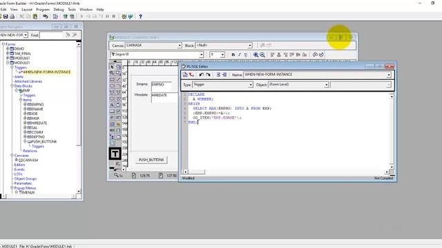Image resolution: width=442 pixels, height=248 pixels.
Task: Click the Zoom Out magnifier icon
Action: (262, 54)
